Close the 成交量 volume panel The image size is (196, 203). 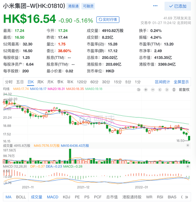click(x=188, y=145)
